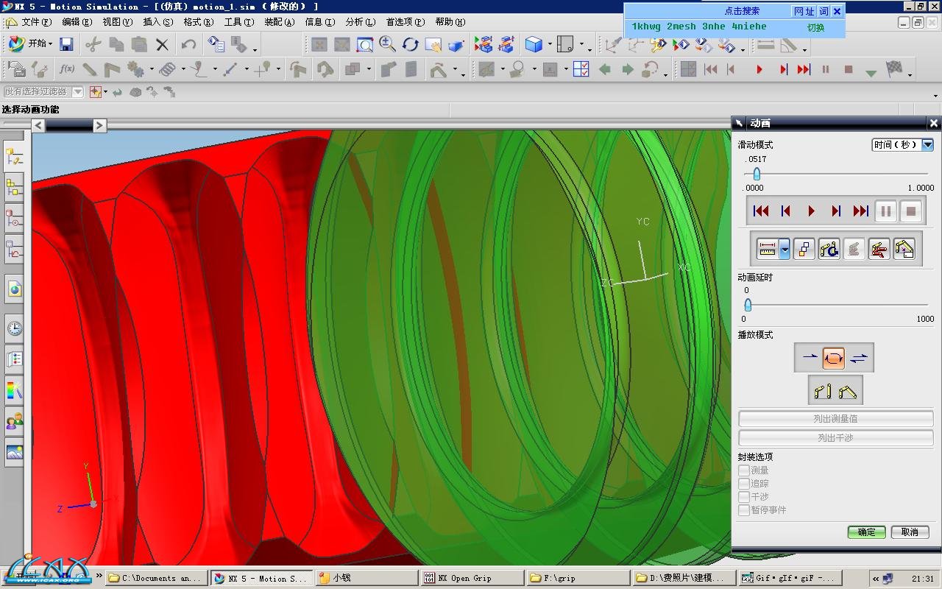This screenshot has width=942, height=589.
Task: Click the blue checklist table icon in toolbar
Action: point(581,69)
